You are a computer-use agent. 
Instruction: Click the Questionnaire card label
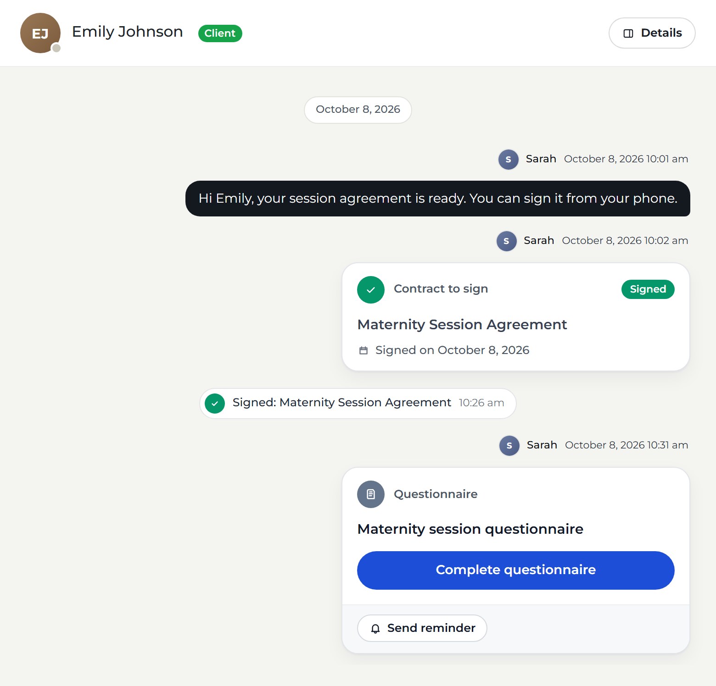(x=436, y=494)
